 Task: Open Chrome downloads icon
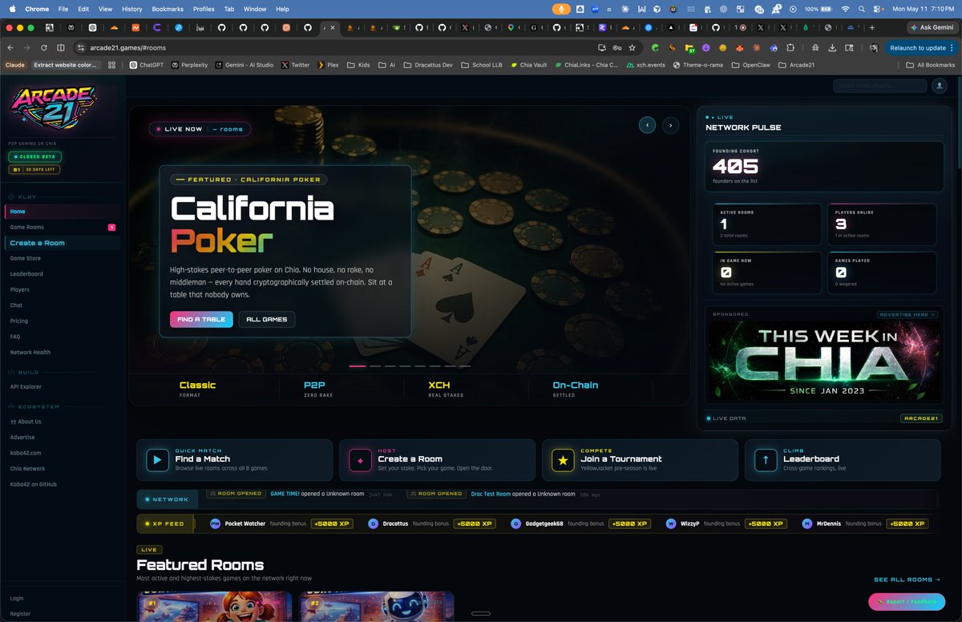(x=832, y=47)
